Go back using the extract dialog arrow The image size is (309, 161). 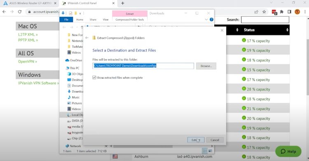(x=87, y=37)
